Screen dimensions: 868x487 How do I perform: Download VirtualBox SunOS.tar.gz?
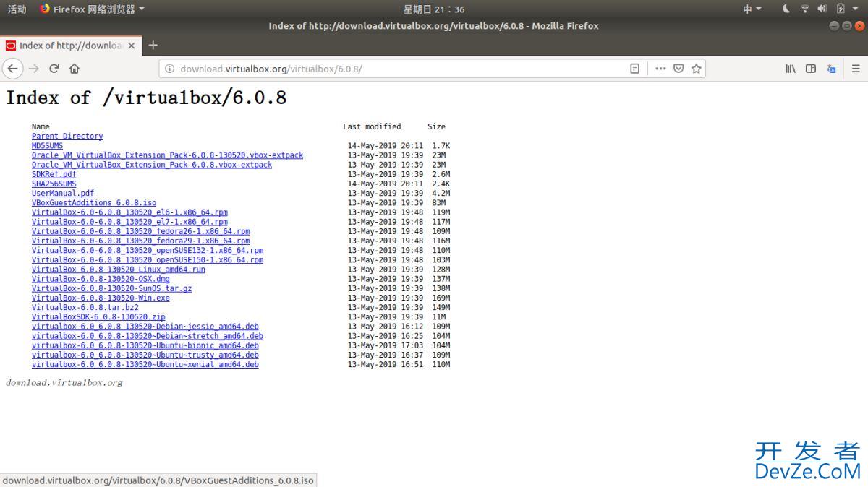tap(112, 288)
